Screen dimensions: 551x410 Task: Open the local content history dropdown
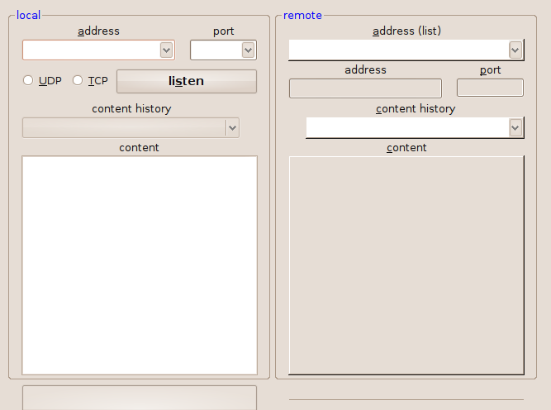232,127
